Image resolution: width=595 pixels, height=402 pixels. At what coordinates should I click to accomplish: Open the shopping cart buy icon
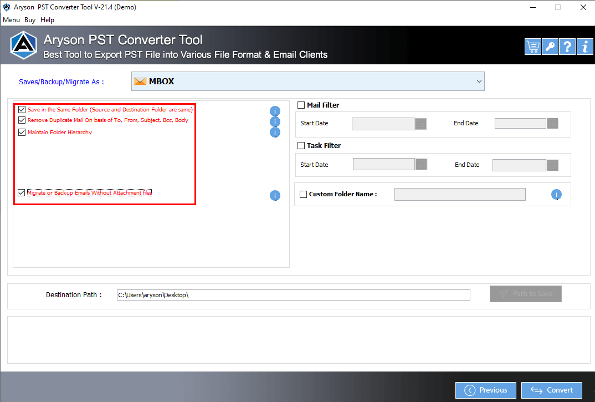click(533, 47)
